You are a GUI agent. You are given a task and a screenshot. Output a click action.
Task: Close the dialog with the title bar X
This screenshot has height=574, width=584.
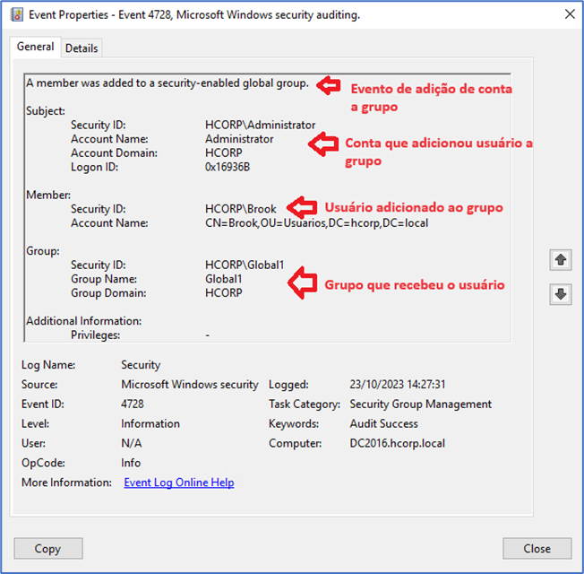(568, 14)
